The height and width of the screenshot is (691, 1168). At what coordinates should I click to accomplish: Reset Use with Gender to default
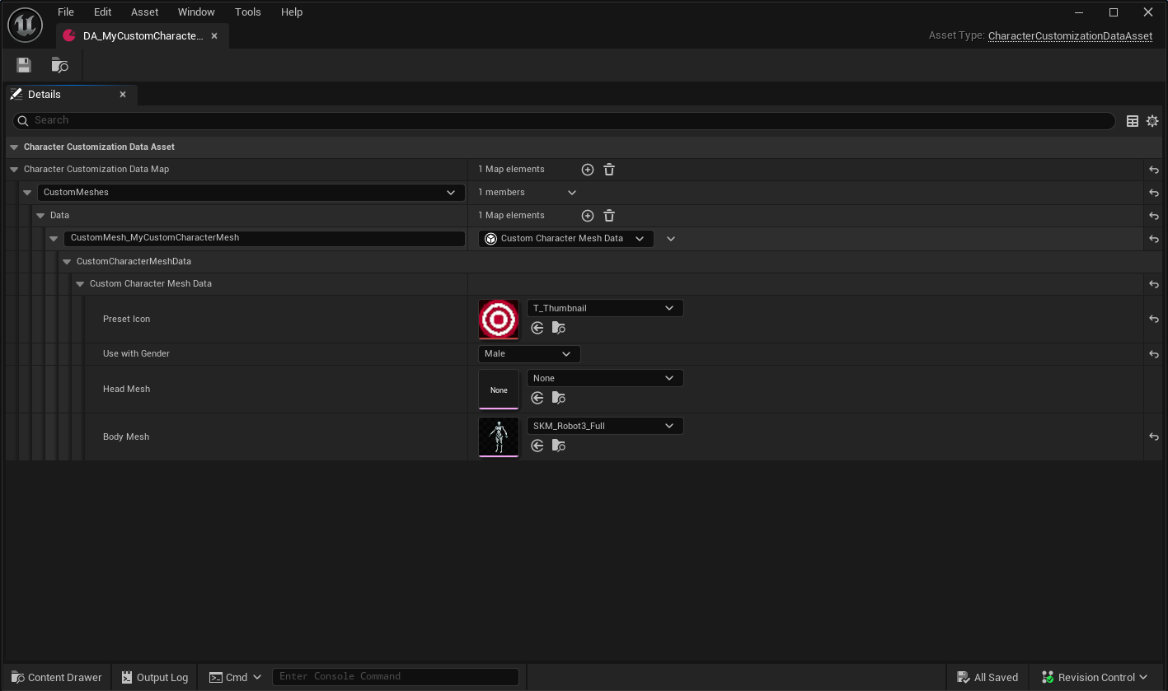pos(1154,354)
